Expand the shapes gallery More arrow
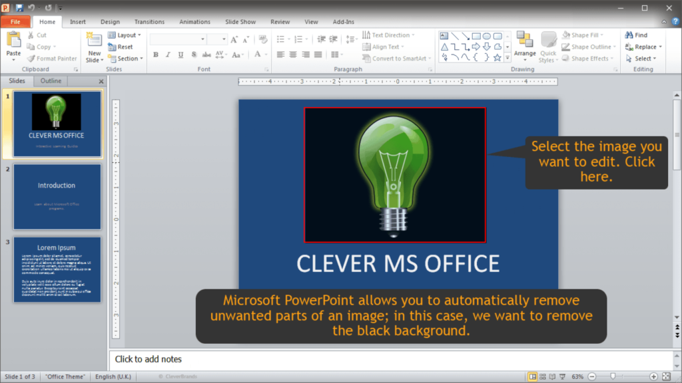The height and width of the screenshot is (383, 682). (508, 58)
